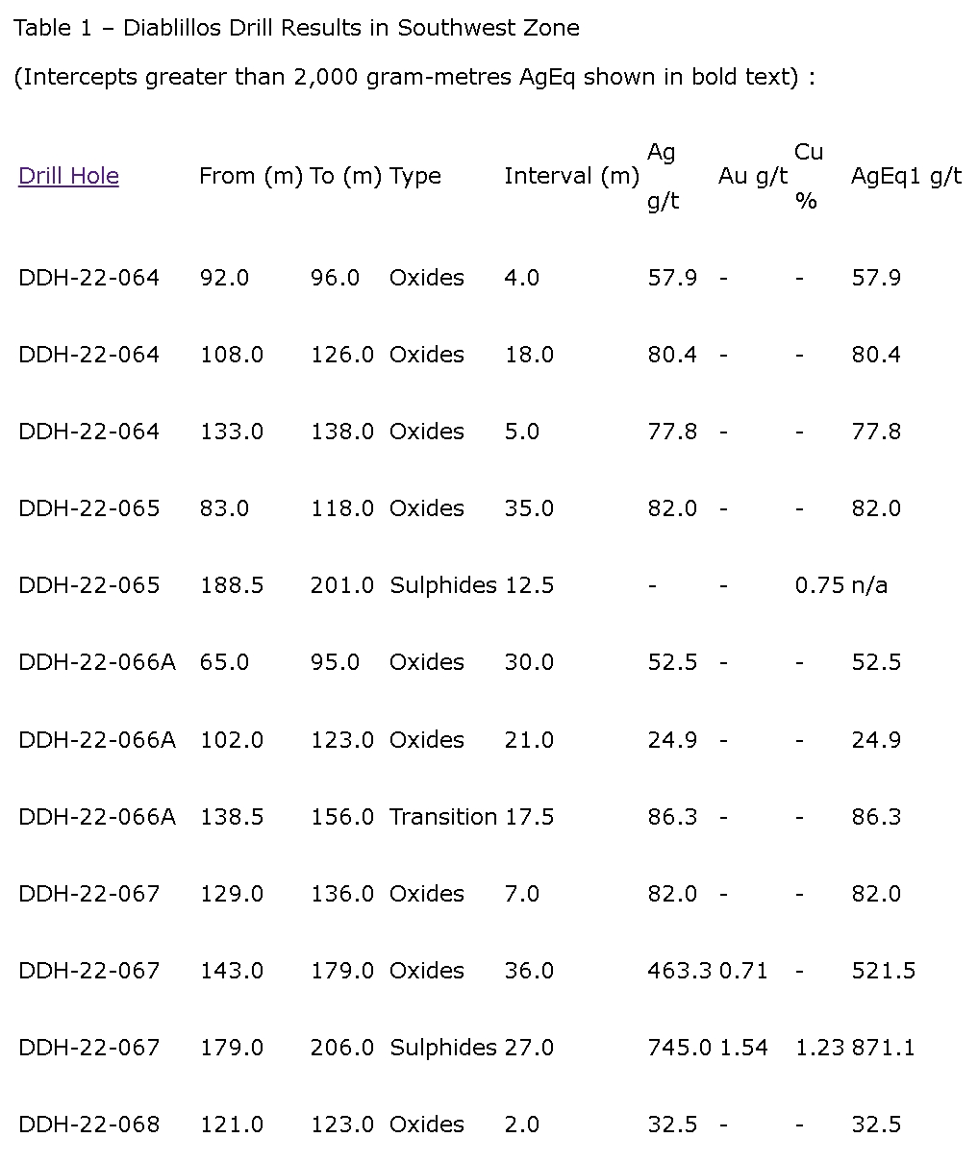978x1162 pixels.
Task: Click the DDH-22-068 drill hole cell
Action: click(89, 1125)
